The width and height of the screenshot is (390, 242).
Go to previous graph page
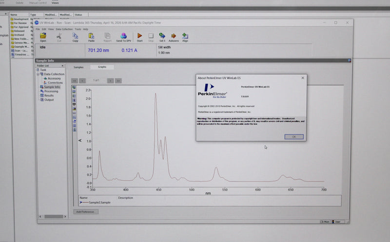pos(82,80)
